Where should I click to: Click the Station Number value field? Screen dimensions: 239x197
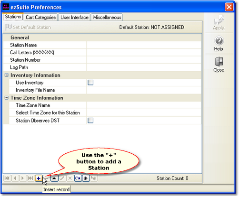(x=144, y=60)
